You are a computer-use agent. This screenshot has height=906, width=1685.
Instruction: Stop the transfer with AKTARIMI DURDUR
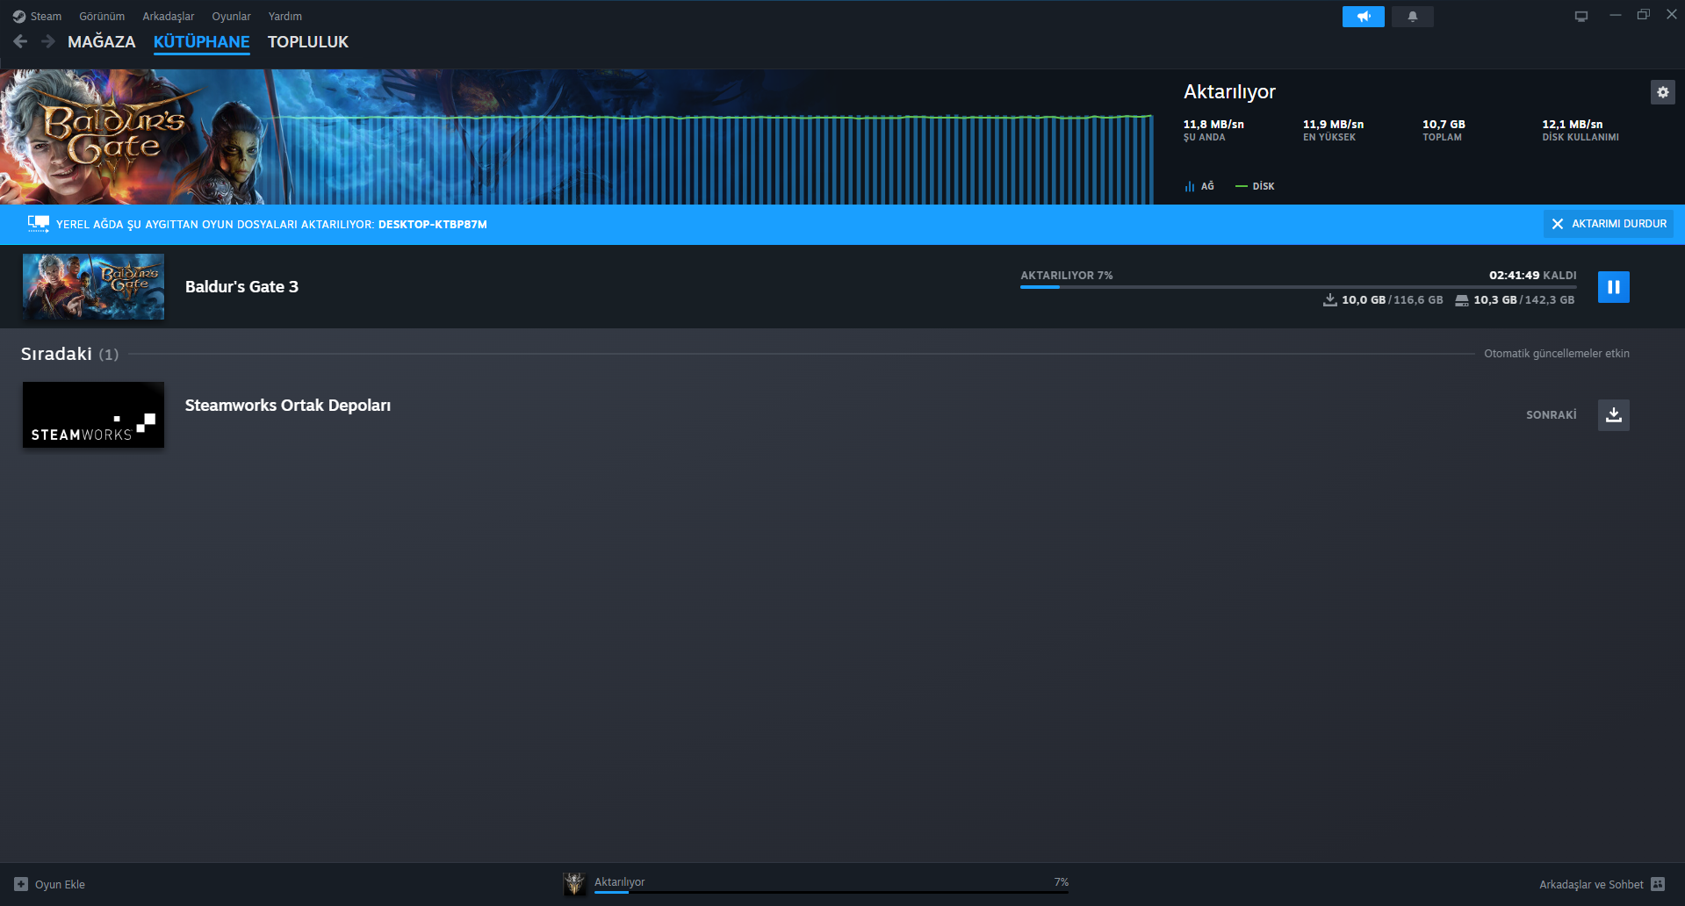tap(1609, 224)
